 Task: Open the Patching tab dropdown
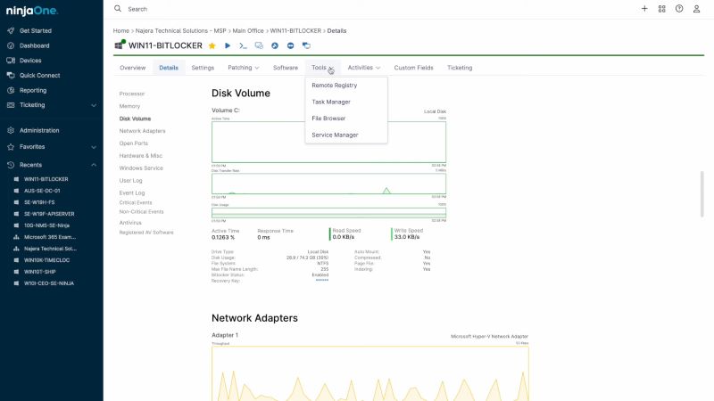[243, 68]
